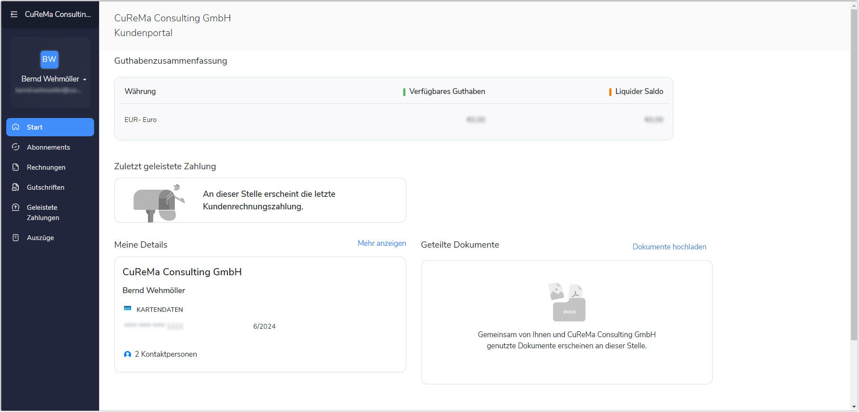The height and width of the screenshot is (412, 859).
Task: Click Dokumente hochladen link
Action: (669, 247)
